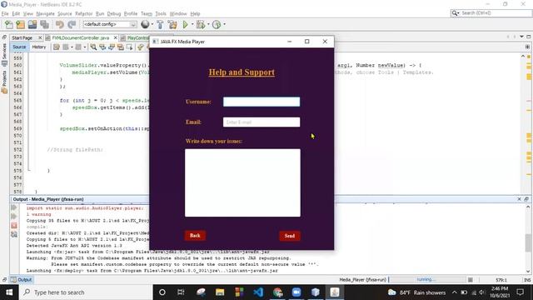Image resolution: width=533 pixels, height=300 pixels.
Task: Open the notification center icon
Action: pyautogui.click(x=520, y=292)
